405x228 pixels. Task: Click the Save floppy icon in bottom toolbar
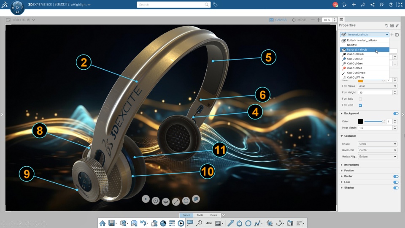point(111,223)
